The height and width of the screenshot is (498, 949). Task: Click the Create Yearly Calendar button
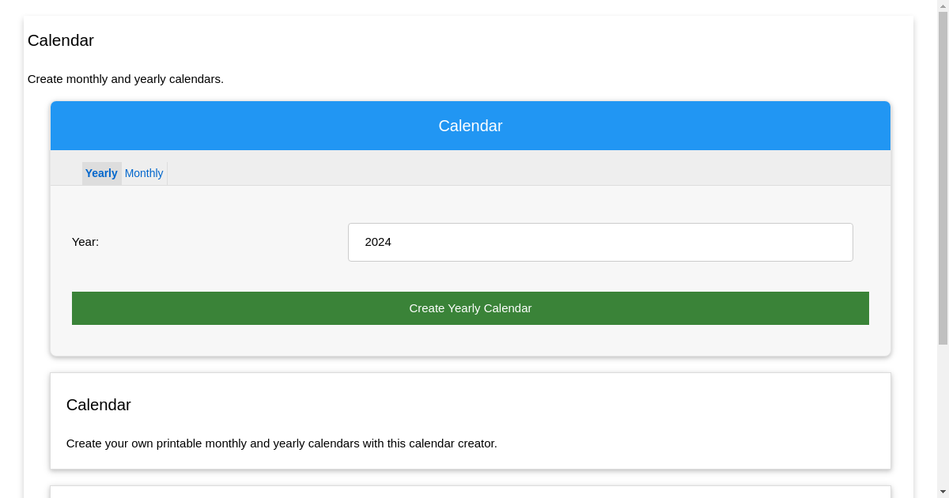point(470,308)
